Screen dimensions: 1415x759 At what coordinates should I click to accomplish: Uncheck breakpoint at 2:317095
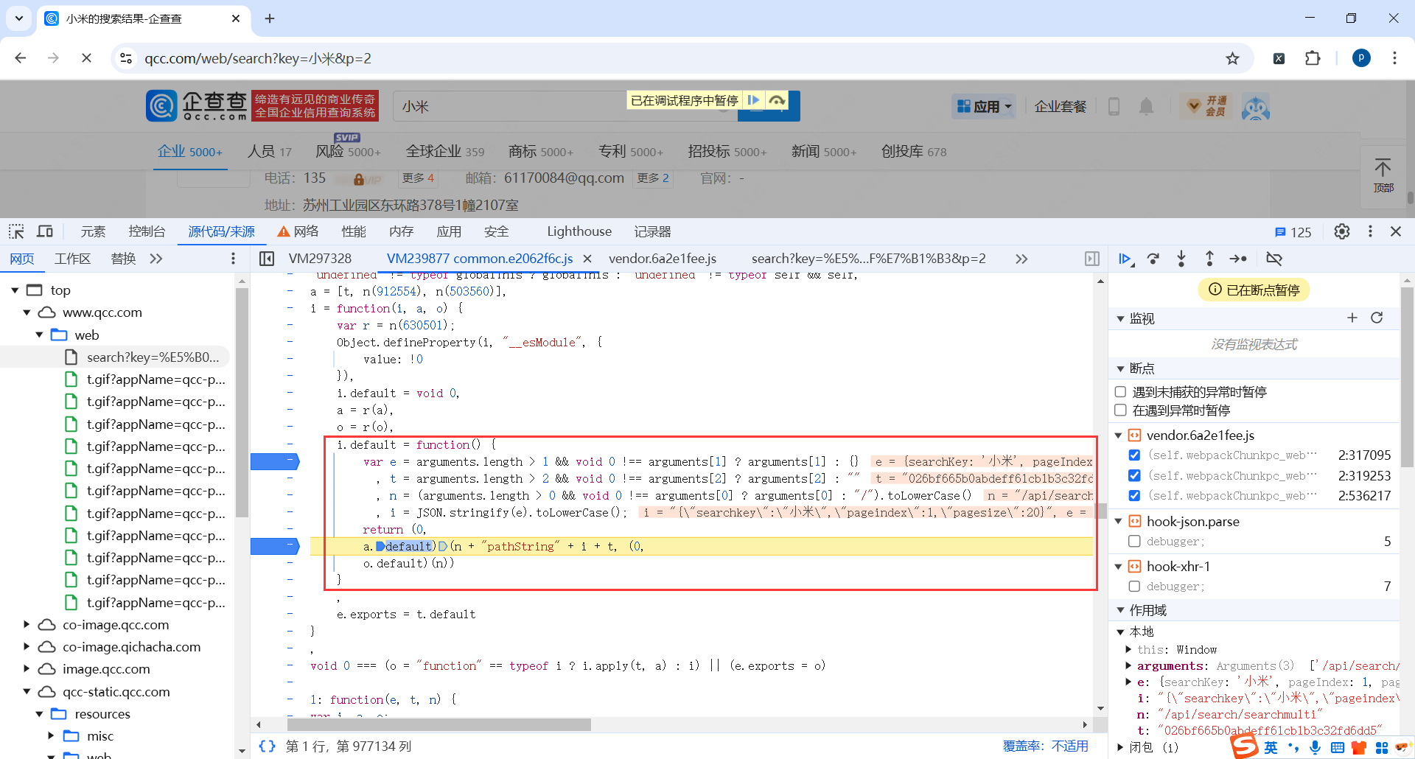pyautogui.click(x=1134, y=455)
